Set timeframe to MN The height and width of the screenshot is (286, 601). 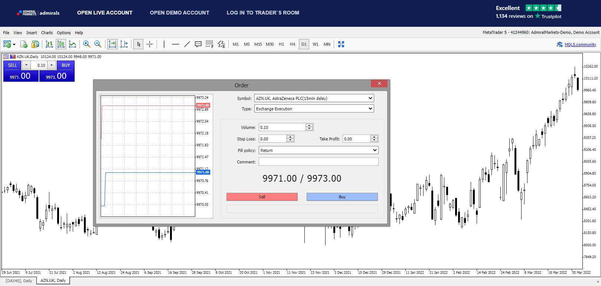(327, 44)
